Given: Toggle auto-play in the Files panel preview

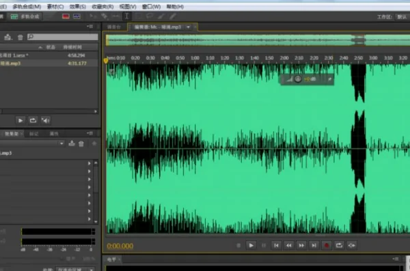Looking at the screenshot, I should click(46, 120).
